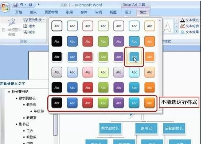Click 教学副校长 box in diagram
203x144 pixels.
click(110, 128)
